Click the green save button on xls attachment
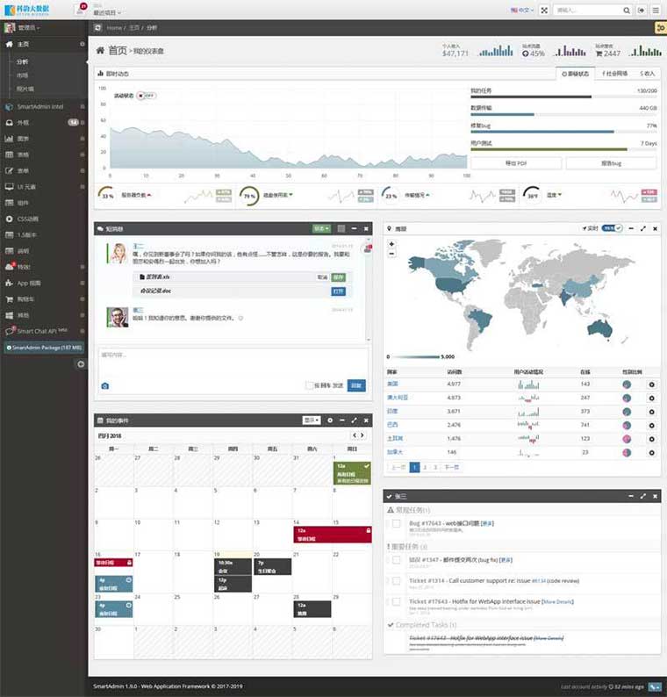This screenshot has height=697, width=667. (339, 277)
